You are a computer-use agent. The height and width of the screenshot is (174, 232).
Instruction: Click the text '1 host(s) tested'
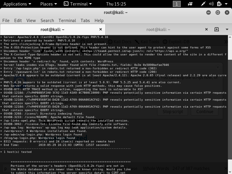18,152
